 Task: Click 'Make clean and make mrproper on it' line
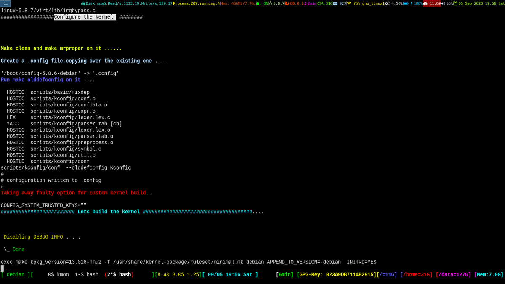(x=61, y=48)
